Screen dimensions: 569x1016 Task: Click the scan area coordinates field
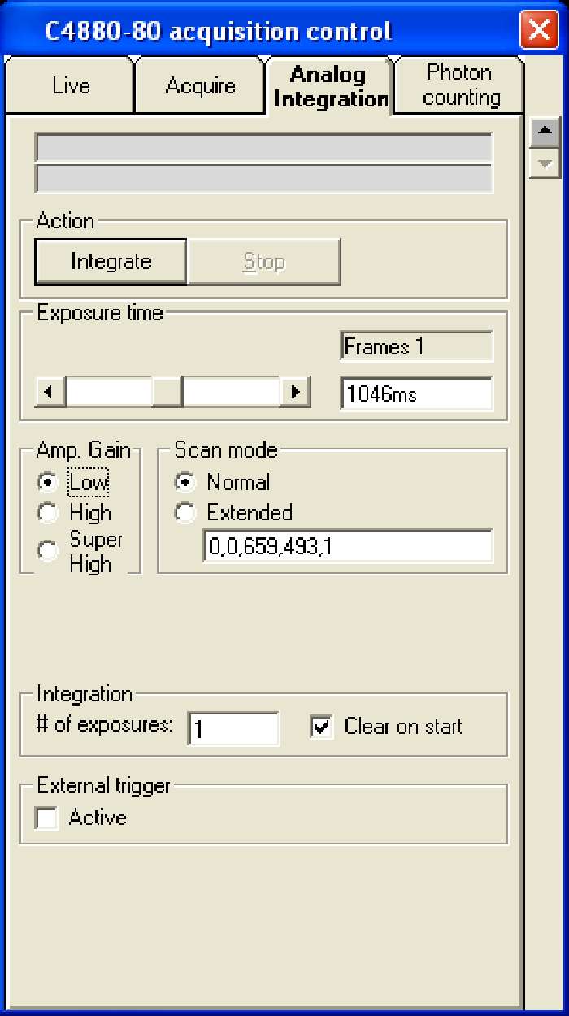(347, 546)
